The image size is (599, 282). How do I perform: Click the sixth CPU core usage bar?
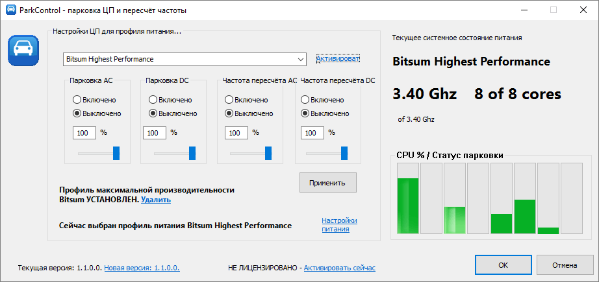(x=525, y=198)
